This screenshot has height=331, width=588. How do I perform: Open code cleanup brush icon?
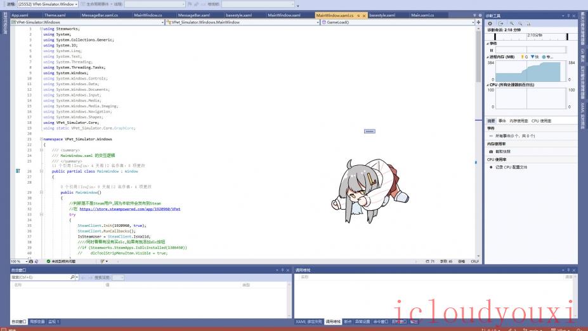[102, 261]
